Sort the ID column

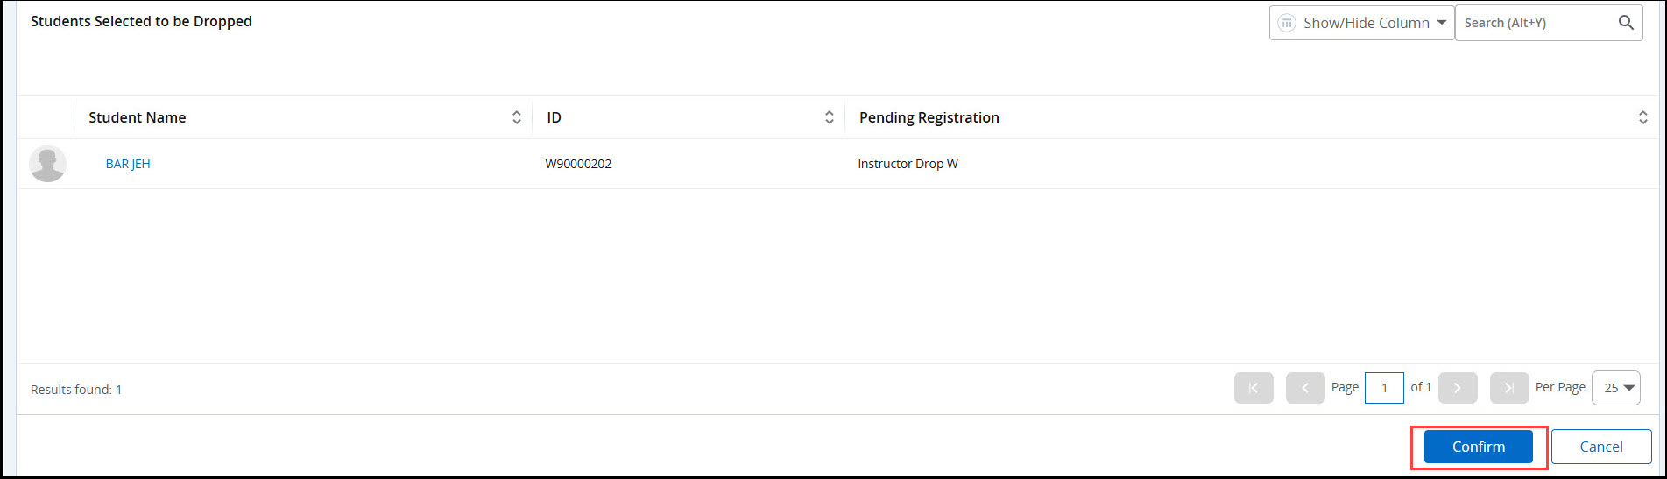(829, 117)
